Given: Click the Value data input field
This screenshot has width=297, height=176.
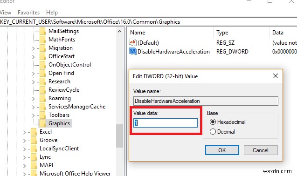Looking at the screenshot, I should tap(166, 123).
